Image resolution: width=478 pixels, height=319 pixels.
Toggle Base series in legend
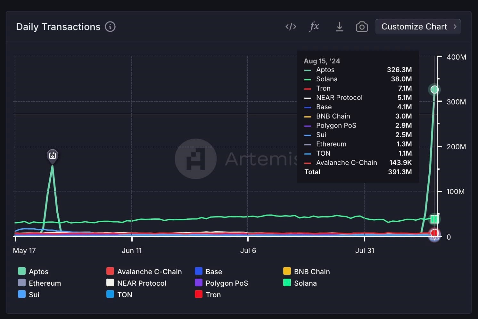(x=208, y=271)
